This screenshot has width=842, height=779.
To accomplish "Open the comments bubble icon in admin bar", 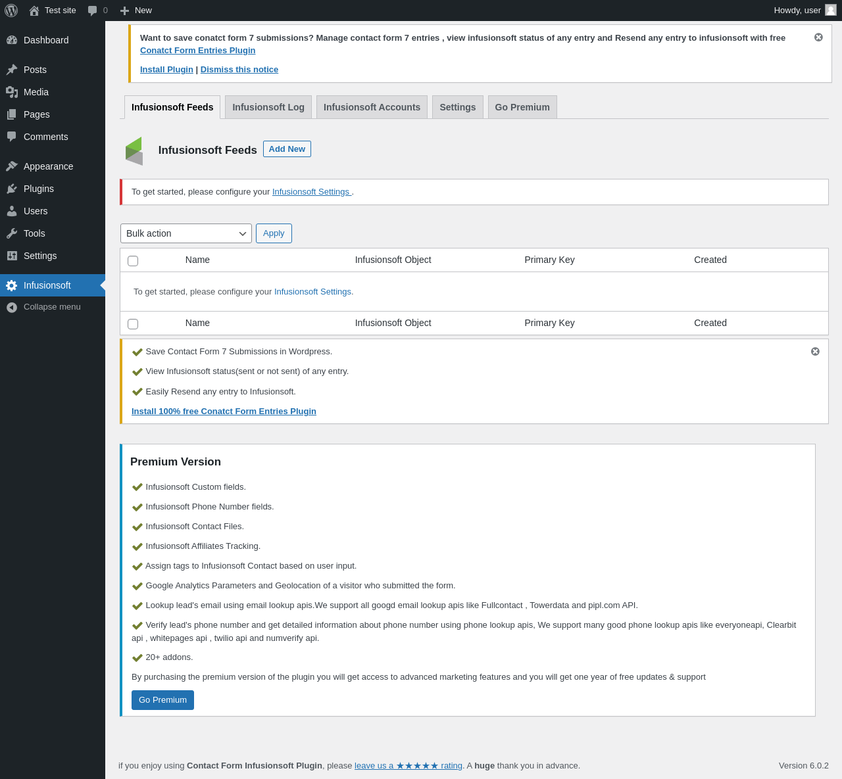I will [93, 11].
